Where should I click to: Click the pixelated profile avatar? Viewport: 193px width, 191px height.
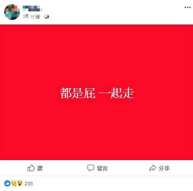(12, 12)
